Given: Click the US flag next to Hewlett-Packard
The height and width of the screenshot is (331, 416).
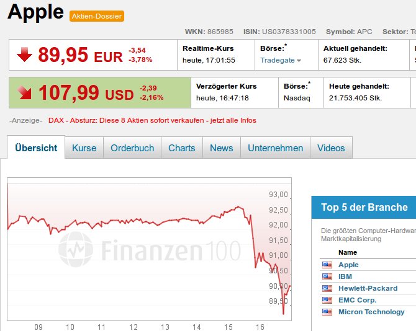Looking at the screenshot, I should point(327,288).
